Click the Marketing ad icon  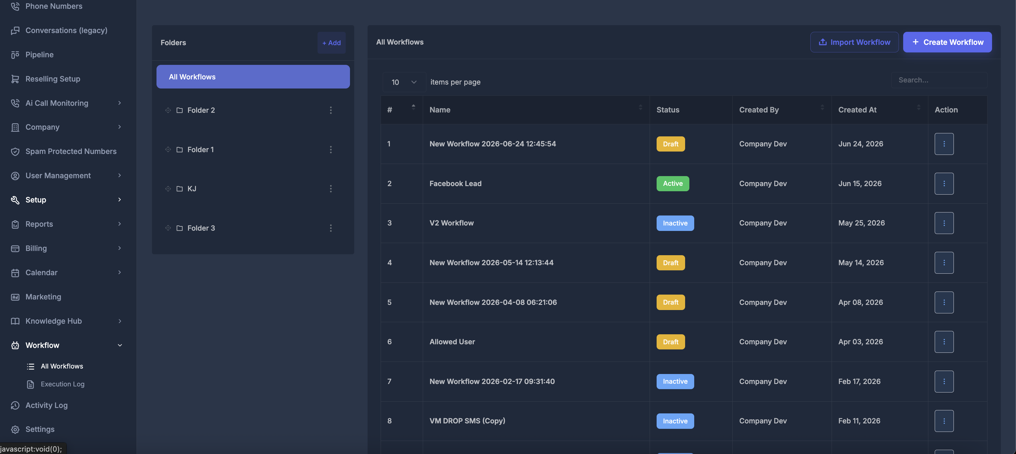(15, 297)
